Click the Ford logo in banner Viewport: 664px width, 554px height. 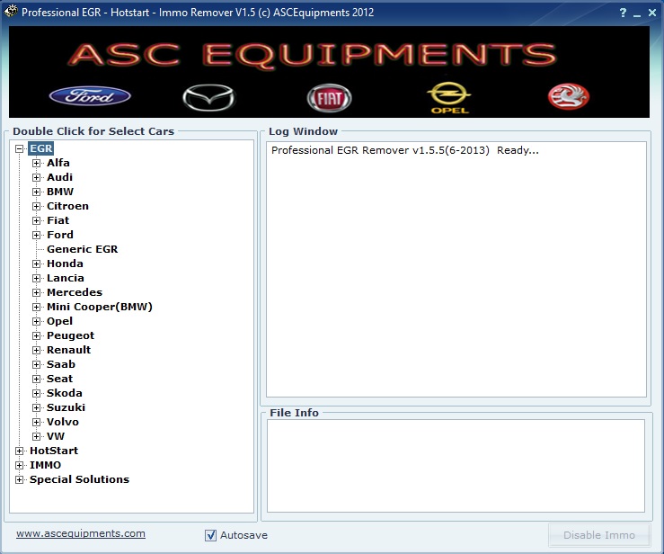tap(90, 96)
